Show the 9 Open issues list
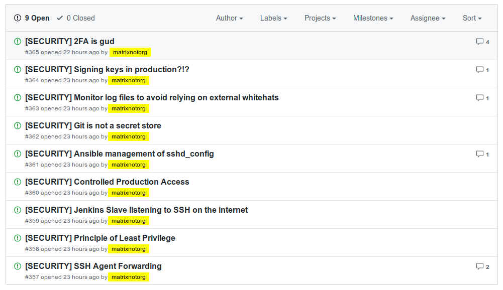The image size is (503, 290). [x=32, y=18]
